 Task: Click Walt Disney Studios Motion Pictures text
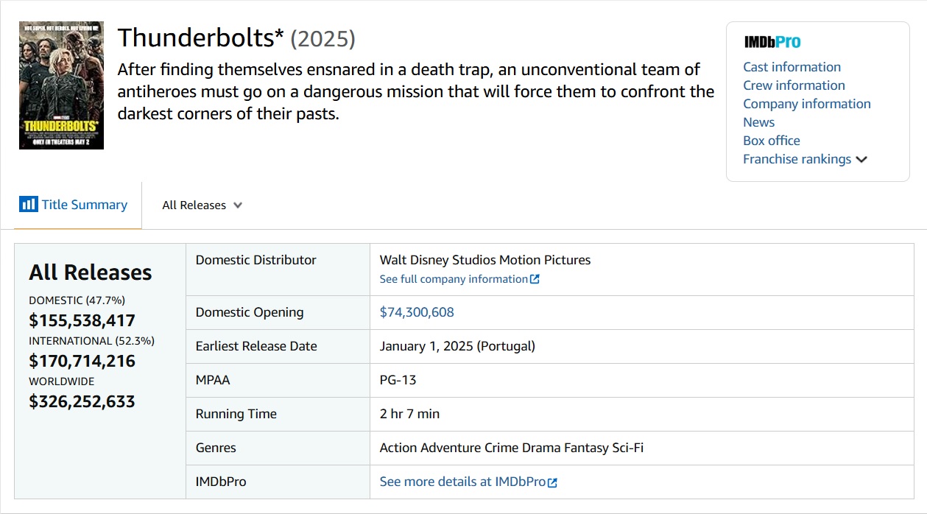(484, 260)
